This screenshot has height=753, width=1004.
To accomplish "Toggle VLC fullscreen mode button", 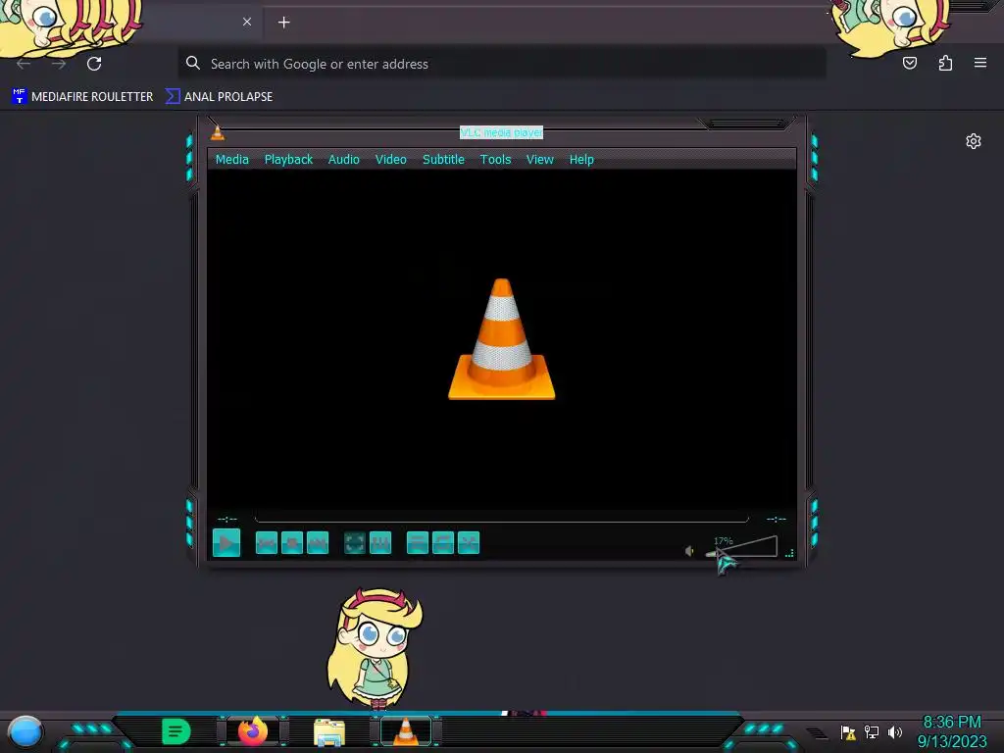I will pyautogui.click(x=355, y=543).
